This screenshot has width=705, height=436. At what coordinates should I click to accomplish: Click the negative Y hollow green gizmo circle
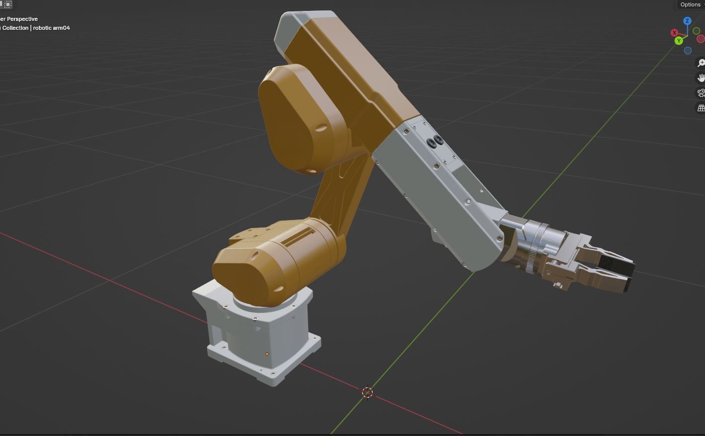697,31
